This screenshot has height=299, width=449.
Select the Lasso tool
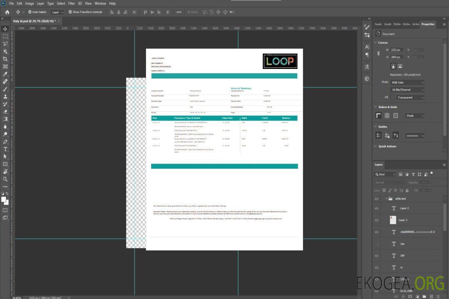pyautogui.click(x=5, y=44)
